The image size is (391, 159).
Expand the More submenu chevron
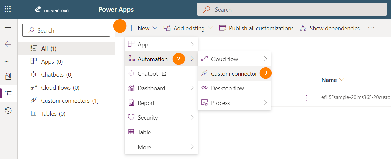pos(192,147)
